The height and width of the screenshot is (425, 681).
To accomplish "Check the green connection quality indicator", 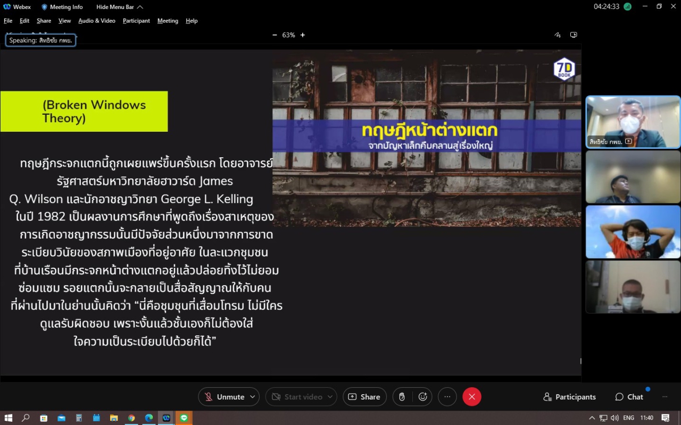I will coord(628,7).
